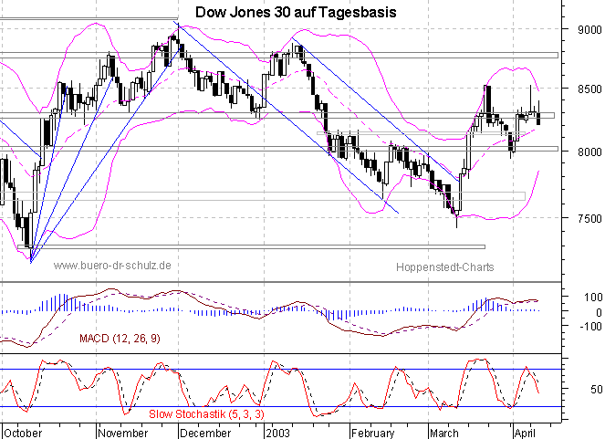Click the chart title 'Dow Jones 30 auf Tagesbasis'
The image size is (605, 439).
pos(296,13)
